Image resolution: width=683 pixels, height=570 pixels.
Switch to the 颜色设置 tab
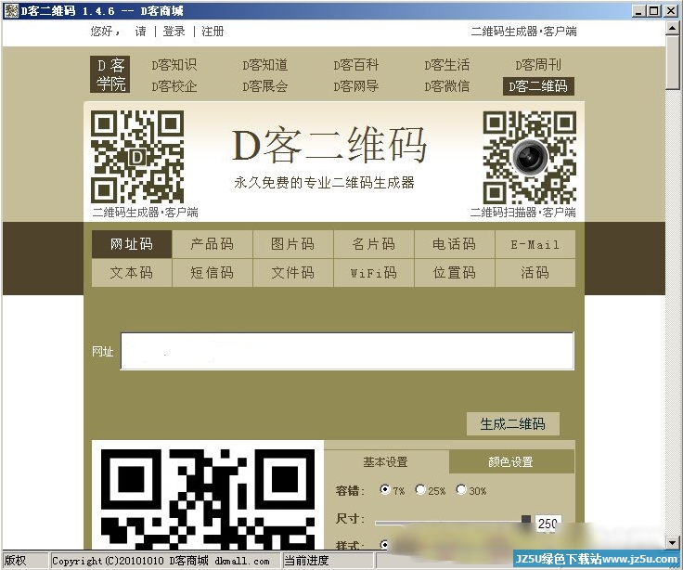[511, 461]
